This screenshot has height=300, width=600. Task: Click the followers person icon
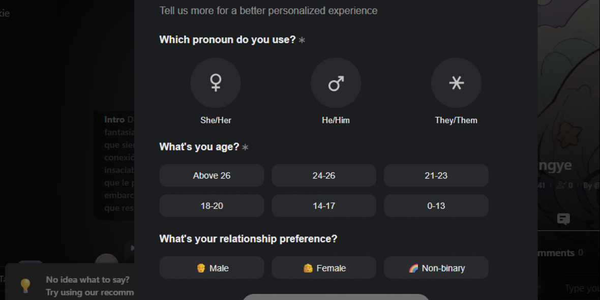point(561,186)
